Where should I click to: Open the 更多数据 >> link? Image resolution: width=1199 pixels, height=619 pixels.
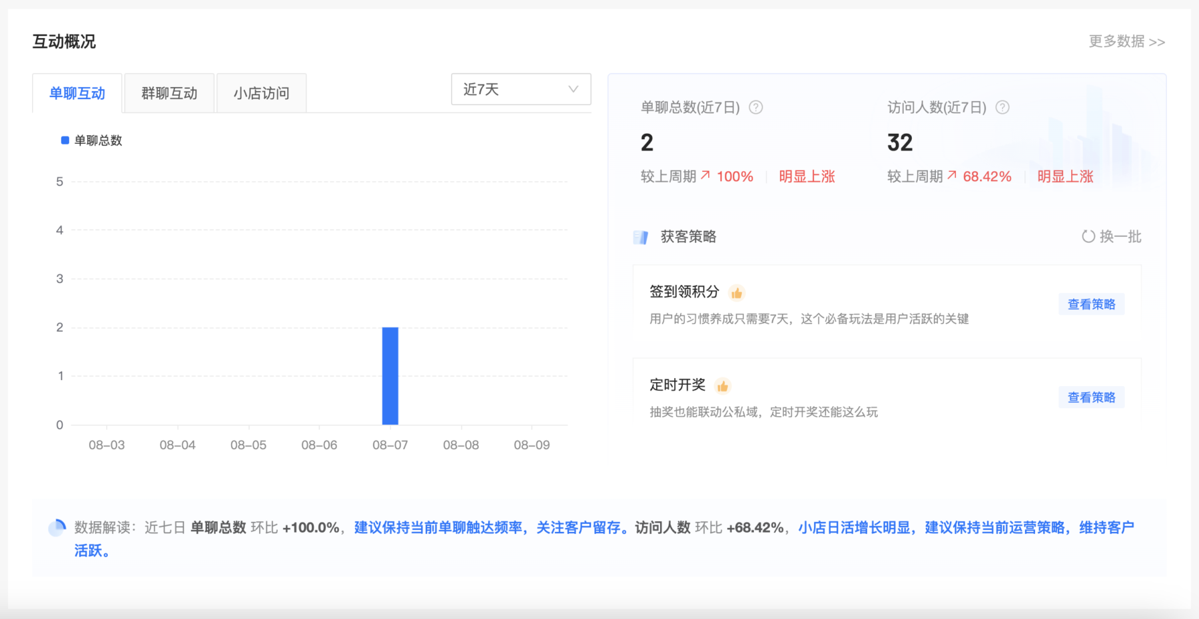tap(1127, 41)
